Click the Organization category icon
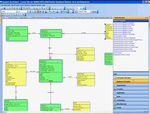Screen dimensions: 150x114 [115, 85]
